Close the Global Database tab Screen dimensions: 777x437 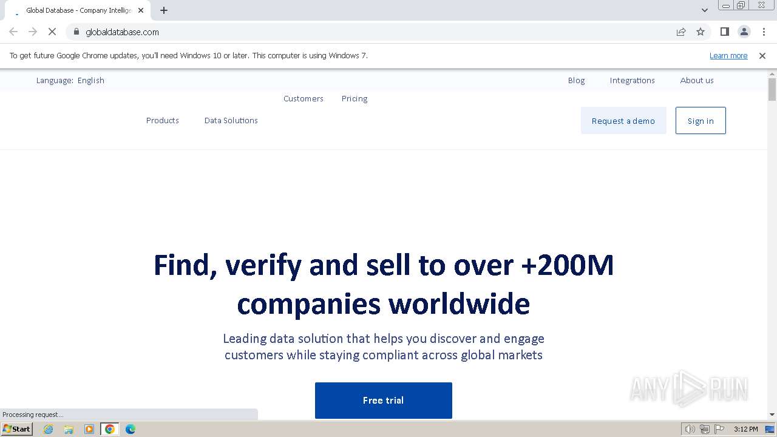point(141,10)
